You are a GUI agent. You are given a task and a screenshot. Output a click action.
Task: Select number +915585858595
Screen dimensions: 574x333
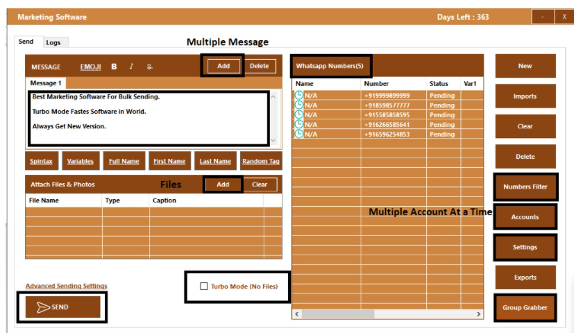[387, 115]
